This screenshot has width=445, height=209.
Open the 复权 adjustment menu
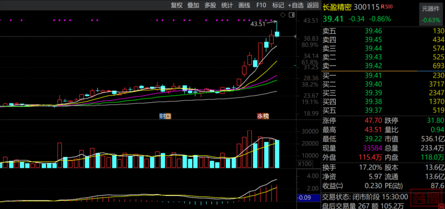click(176, 5)
